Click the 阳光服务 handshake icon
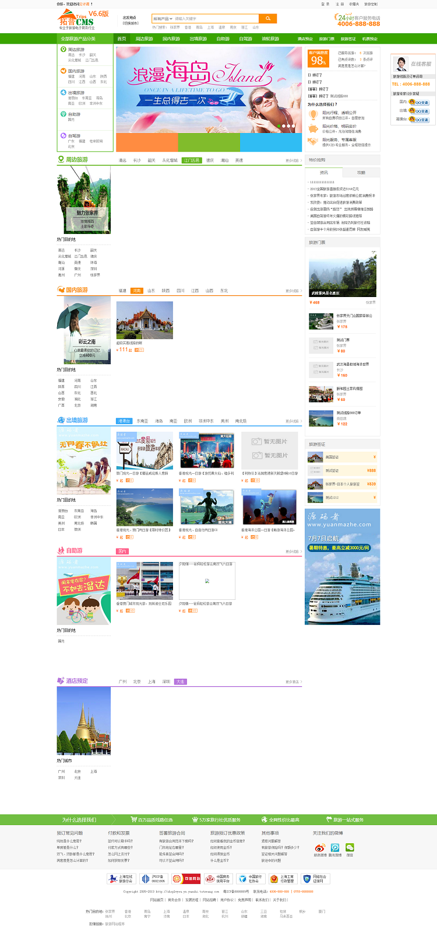The height and width of the screenshot is (929, 437). [313, 142]
